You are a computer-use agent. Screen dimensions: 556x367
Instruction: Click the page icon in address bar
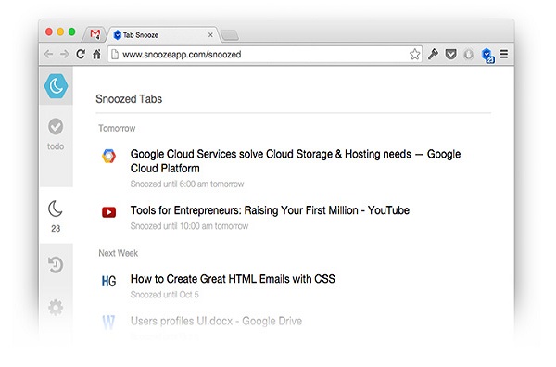coord(115,55)
